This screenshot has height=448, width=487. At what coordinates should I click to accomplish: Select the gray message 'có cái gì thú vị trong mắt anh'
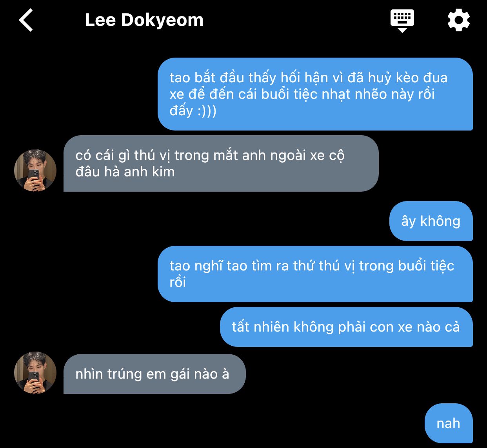point(221,163)
